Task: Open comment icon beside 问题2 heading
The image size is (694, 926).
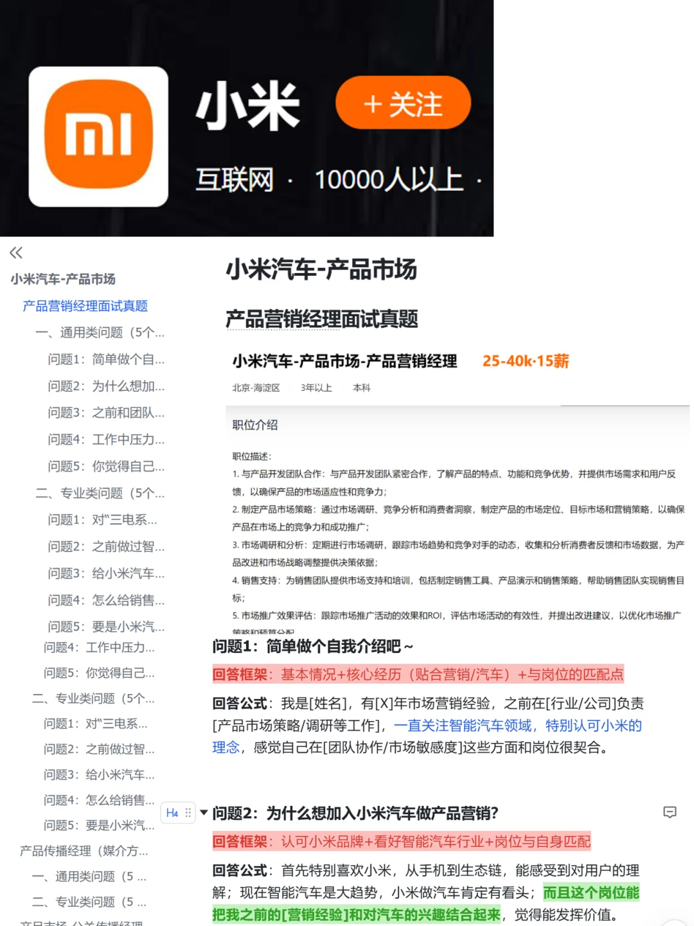Action: pos(670,812)
